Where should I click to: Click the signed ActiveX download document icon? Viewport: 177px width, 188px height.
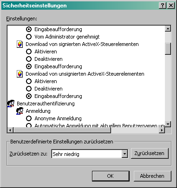pos(20,44)
